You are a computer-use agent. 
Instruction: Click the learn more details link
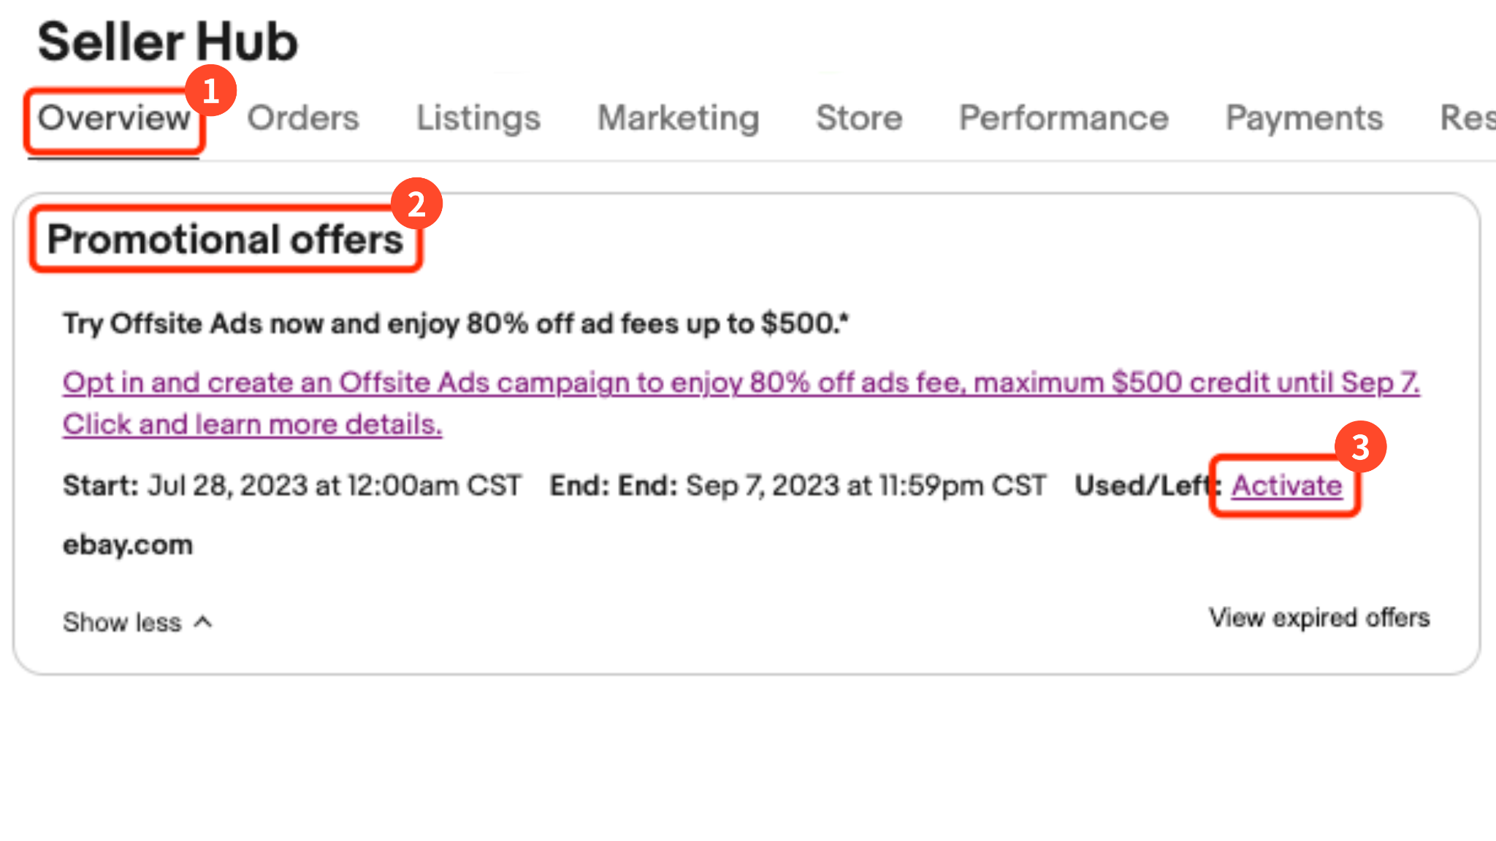coord(252,424)
